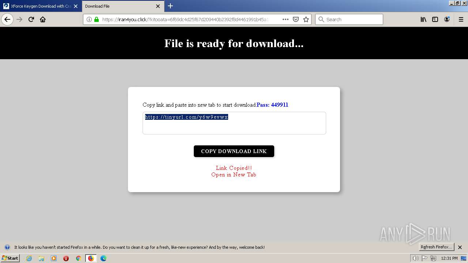468x263 pixels.
Task: Close the Download File tab
Action: (x=158, y=6)
